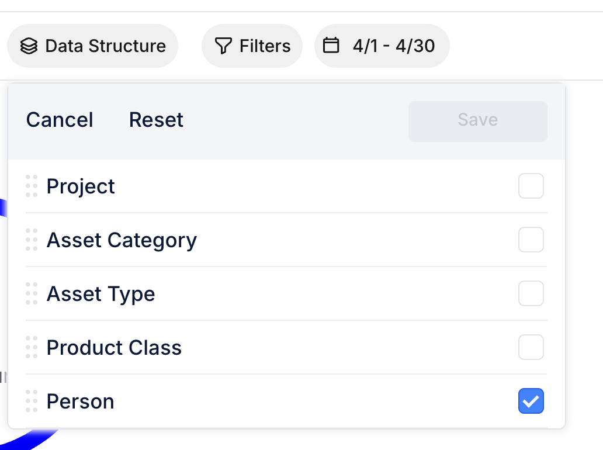Click the drag handle beside Product Class
603x450 pixels.
click(x=32, y=347)
